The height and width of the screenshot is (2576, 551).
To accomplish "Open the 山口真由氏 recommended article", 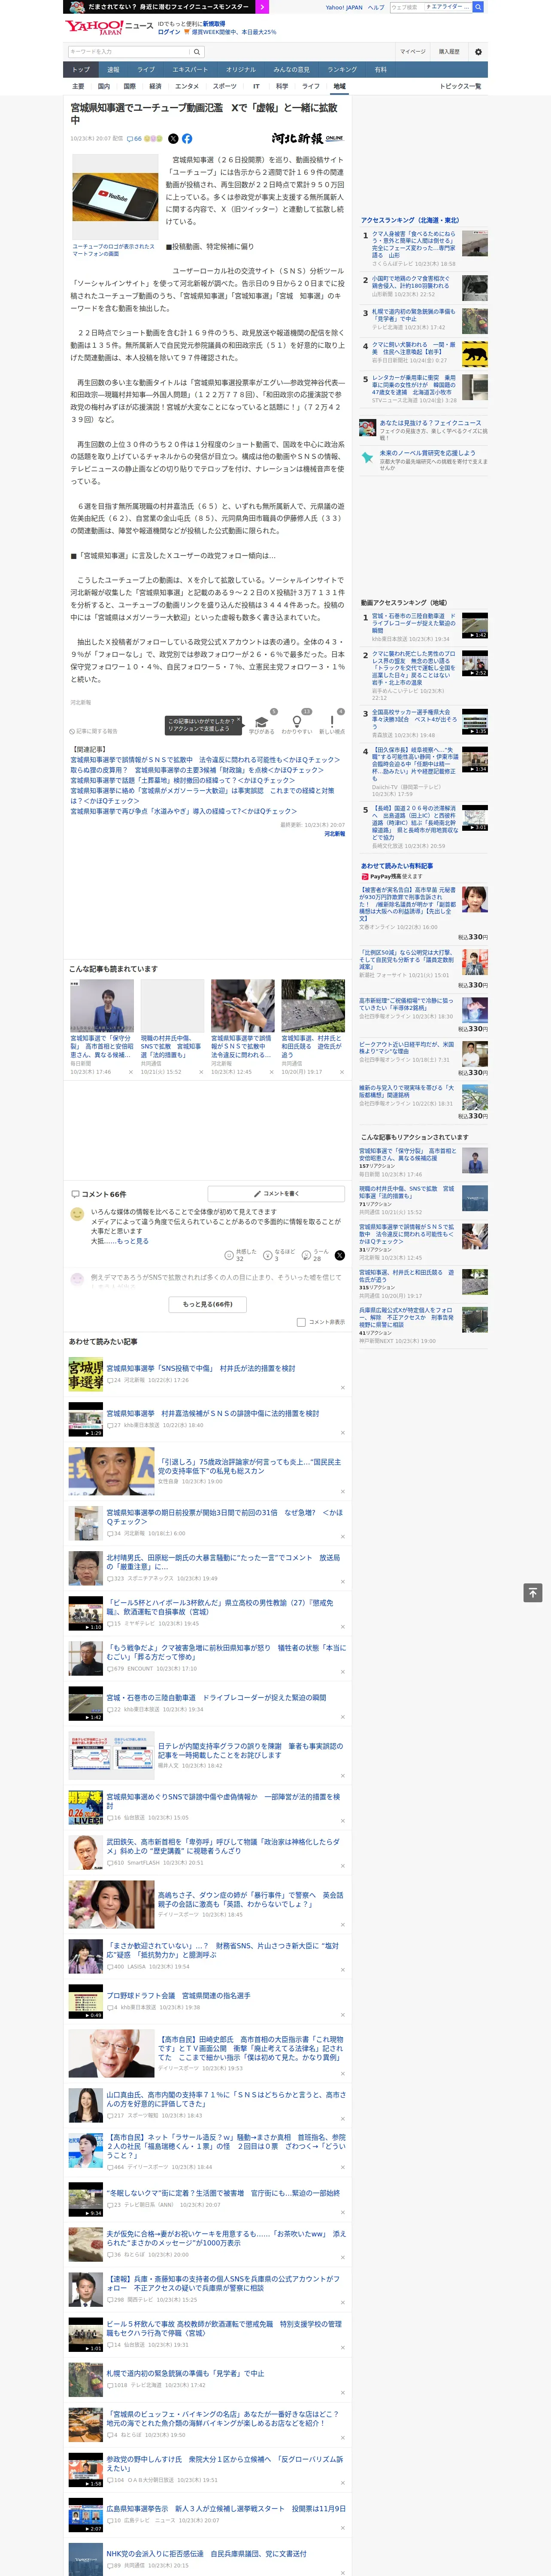I will click(226, 2100).
